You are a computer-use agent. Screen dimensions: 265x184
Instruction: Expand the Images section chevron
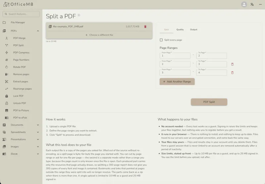[38, 147]
